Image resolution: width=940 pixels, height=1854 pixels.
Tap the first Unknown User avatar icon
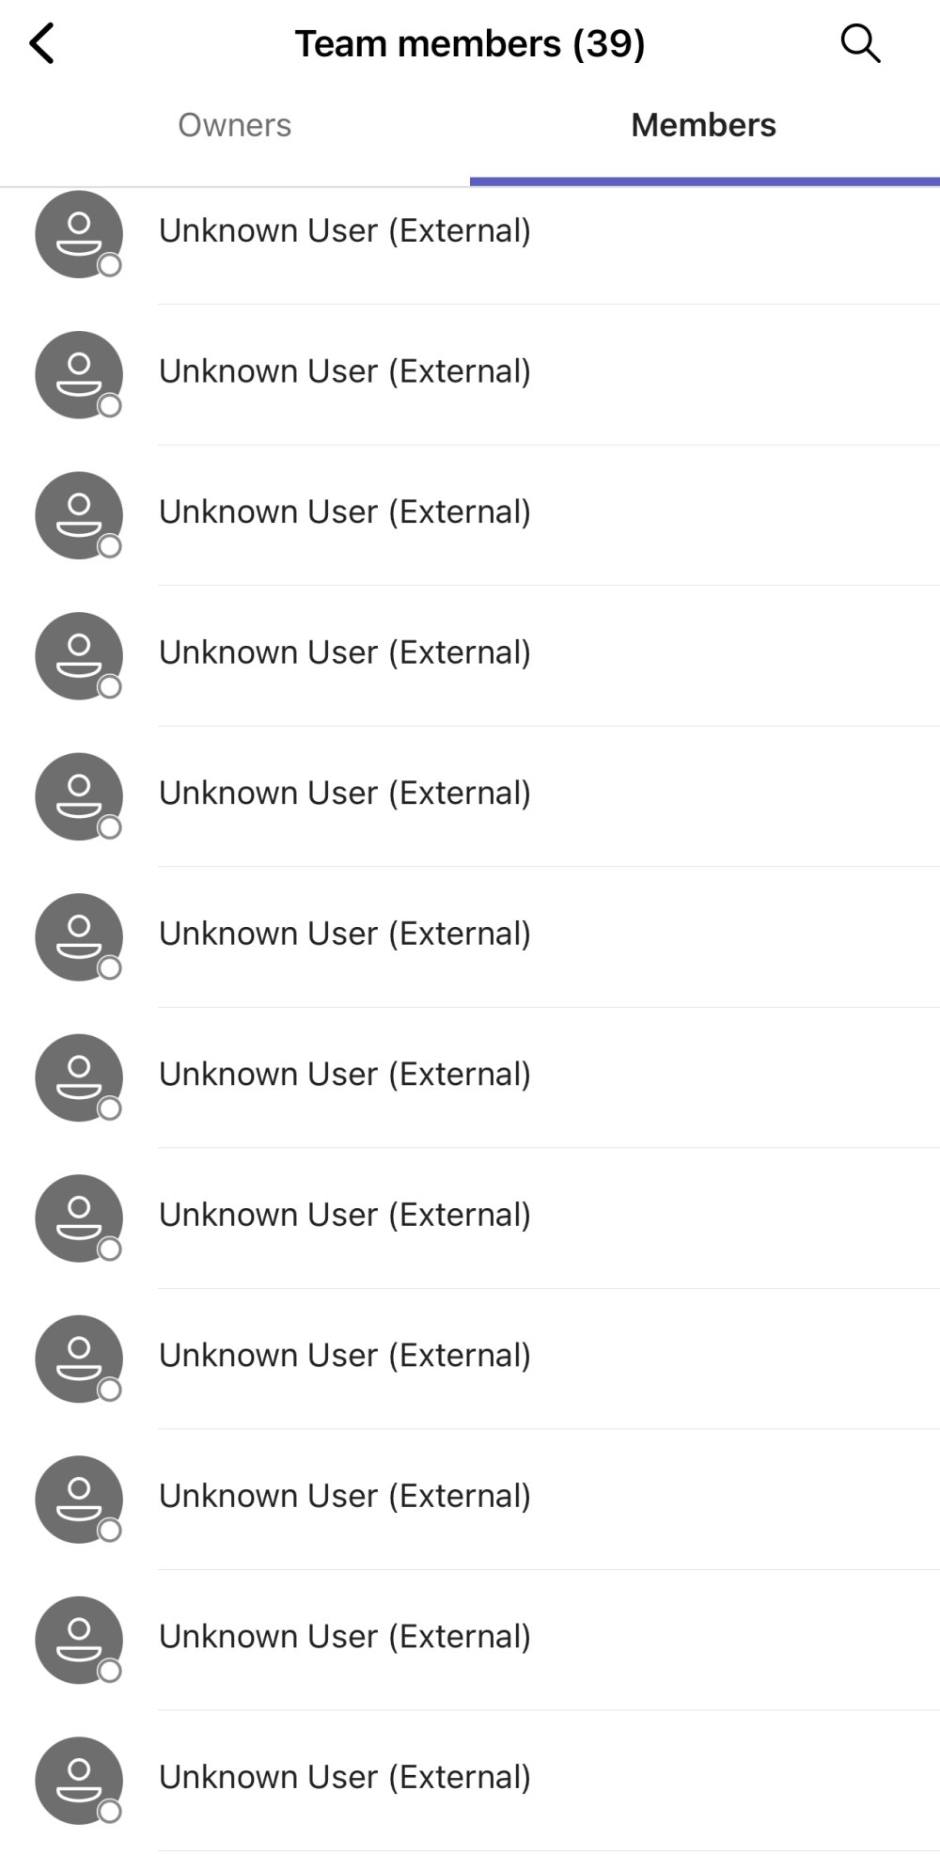coord(79,234)
